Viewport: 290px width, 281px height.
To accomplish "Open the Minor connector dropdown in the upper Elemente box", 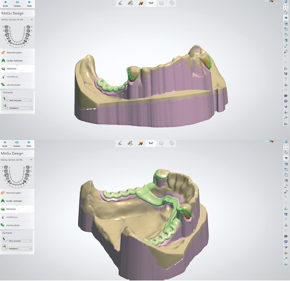I will coord(21,101).
